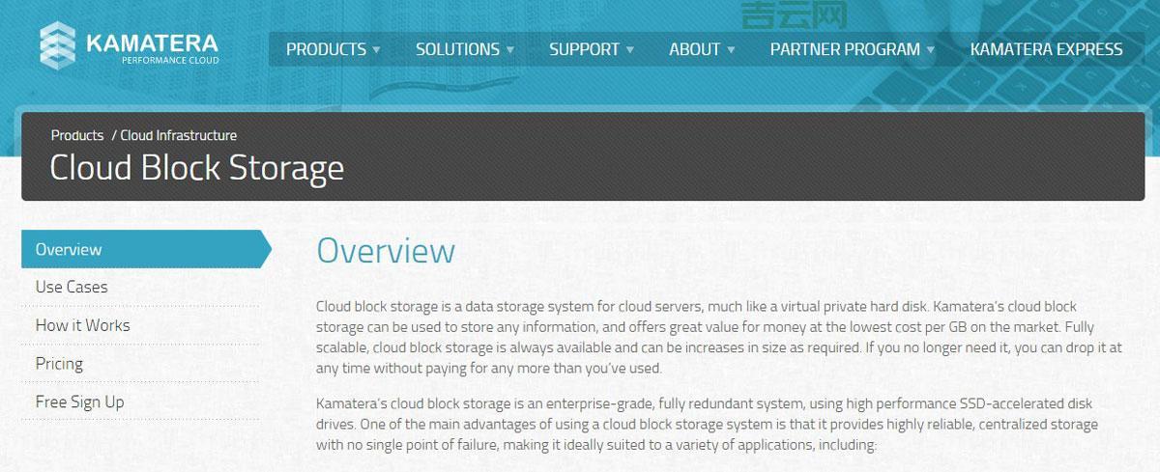Open the Products menu

(x=326, y=49)
